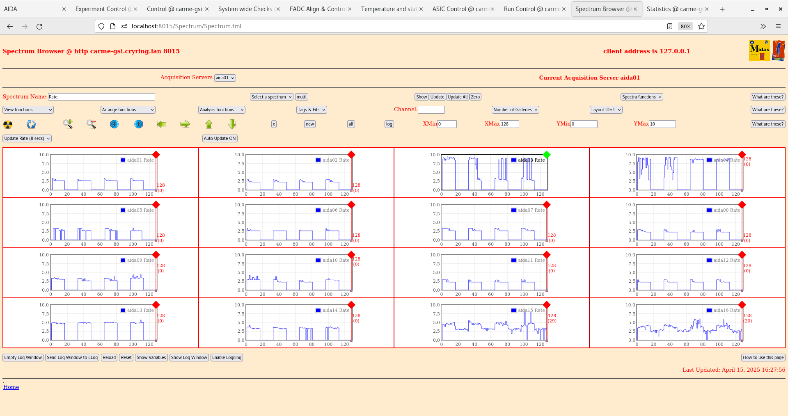Click the Midas logo icon

click(759, 50)
